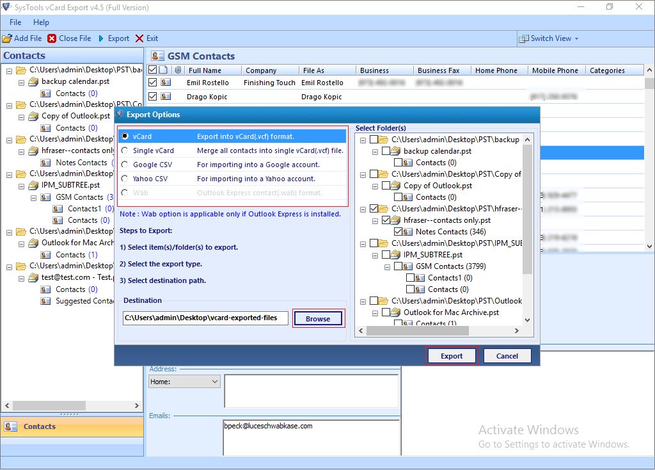The height and width of the screenshot is (470, 655).
Task: Click the Contacts tree horizontal scrollbar thumb
Action: tap(49, 405)
